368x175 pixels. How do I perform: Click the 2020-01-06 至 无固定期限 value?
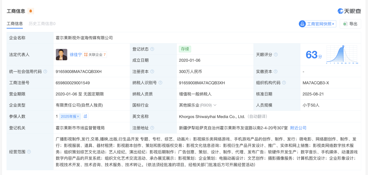coord(80,94)
